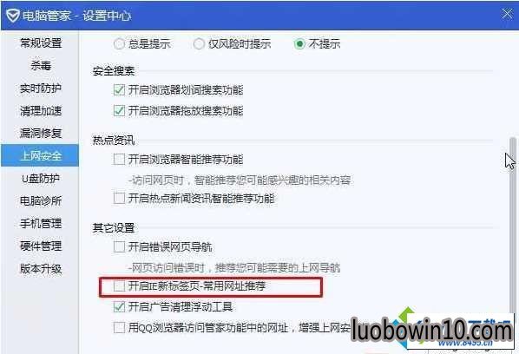519x354 pixels.
Task: Tick the 开启错误网页导航 checkbox
Action: (119, 246)
